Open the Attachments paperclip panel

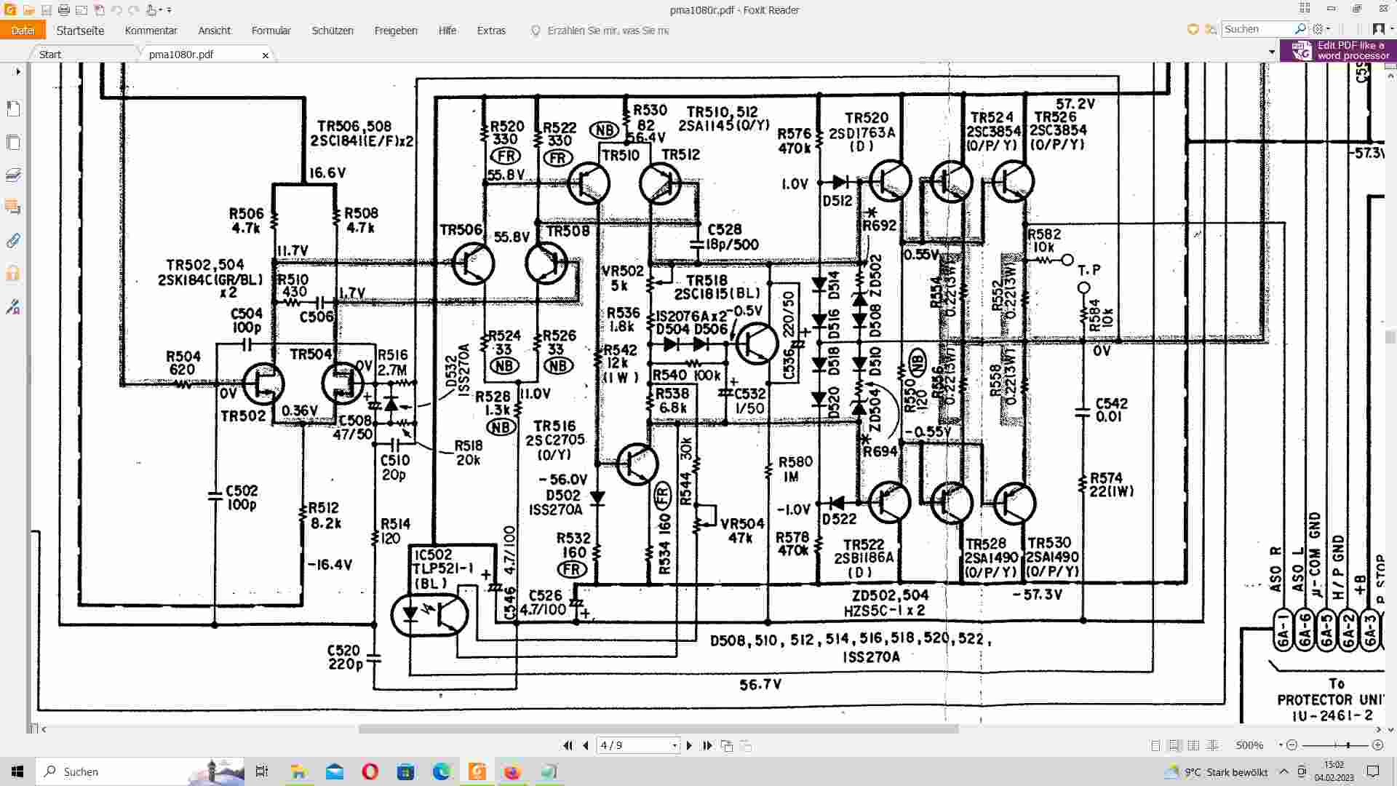pyautogui.click(x=13, y=240)
